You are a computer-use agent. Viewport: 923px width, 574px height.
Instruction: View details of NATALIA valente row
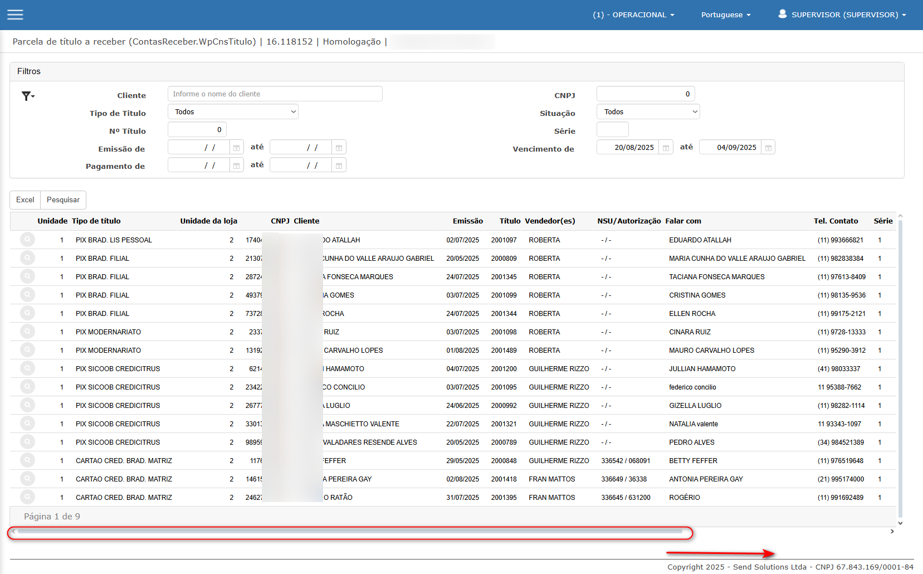(x=27, y=424)
